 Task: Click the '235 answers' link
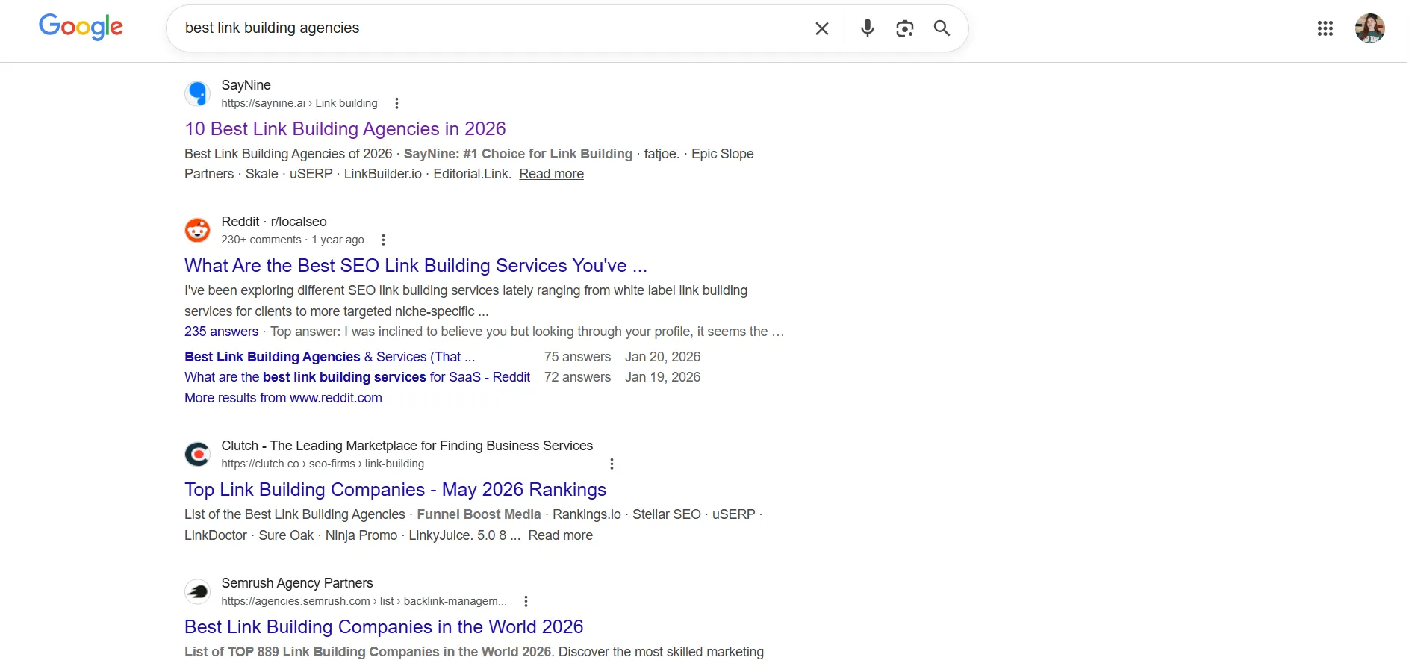pyautogui.click(x=221, y=332)
